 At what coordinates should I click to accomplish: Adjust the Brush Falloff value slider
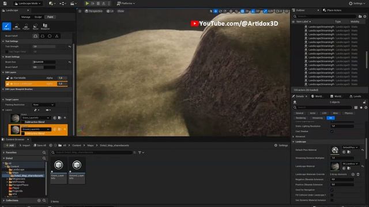click(44, 67)
